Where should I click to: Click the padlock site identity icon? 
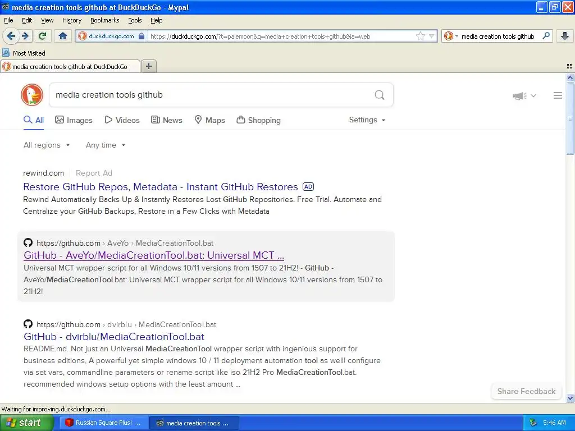coord(142,36)
